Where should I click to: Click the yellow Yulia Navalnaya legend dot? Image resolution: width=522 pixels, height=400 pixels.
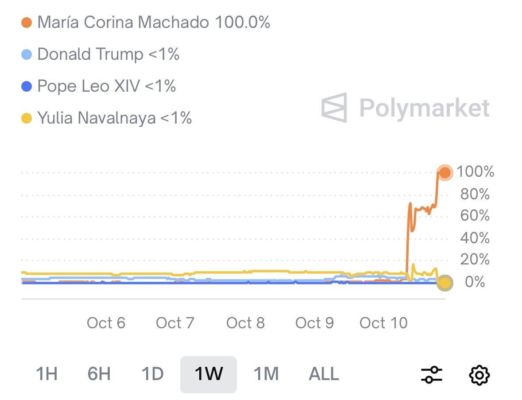coord(27,119)
